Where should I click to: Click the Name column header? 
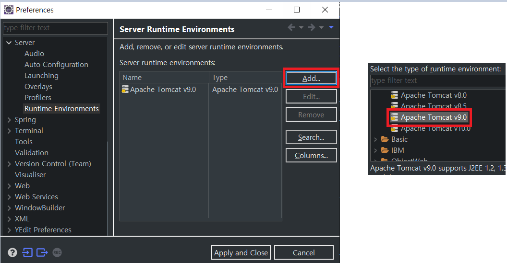click(164, 78)
